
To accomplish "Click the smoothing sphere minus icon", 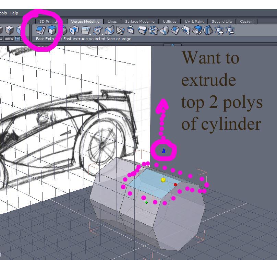I will coord(230,30).
